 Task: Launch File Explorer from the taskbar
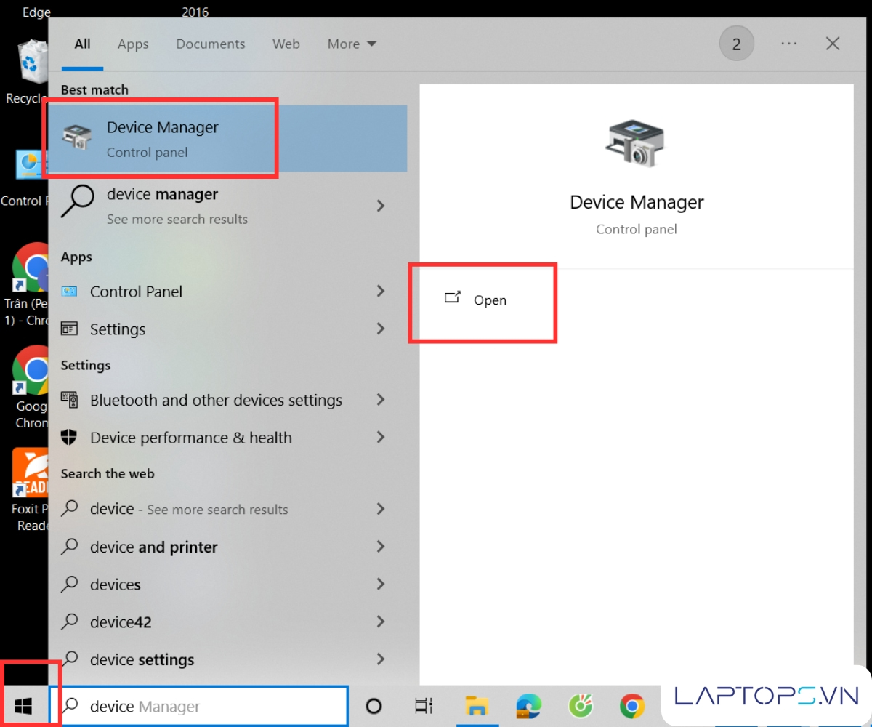477,706
